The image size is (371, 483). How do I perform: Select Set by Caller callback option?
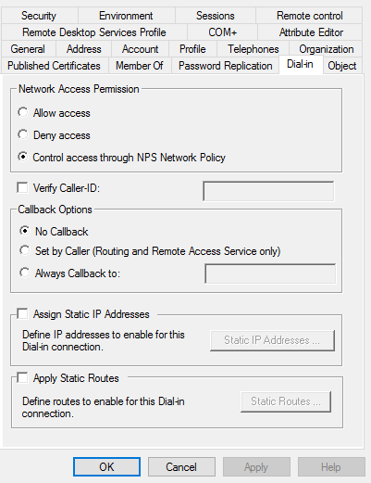(25, 250)
